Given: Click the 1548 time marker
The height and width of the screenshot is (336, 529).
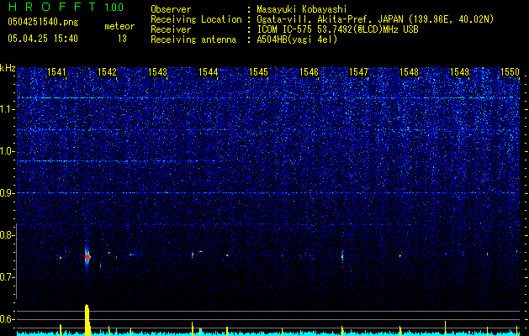Looking at the screenshot, I should [409, 72].
